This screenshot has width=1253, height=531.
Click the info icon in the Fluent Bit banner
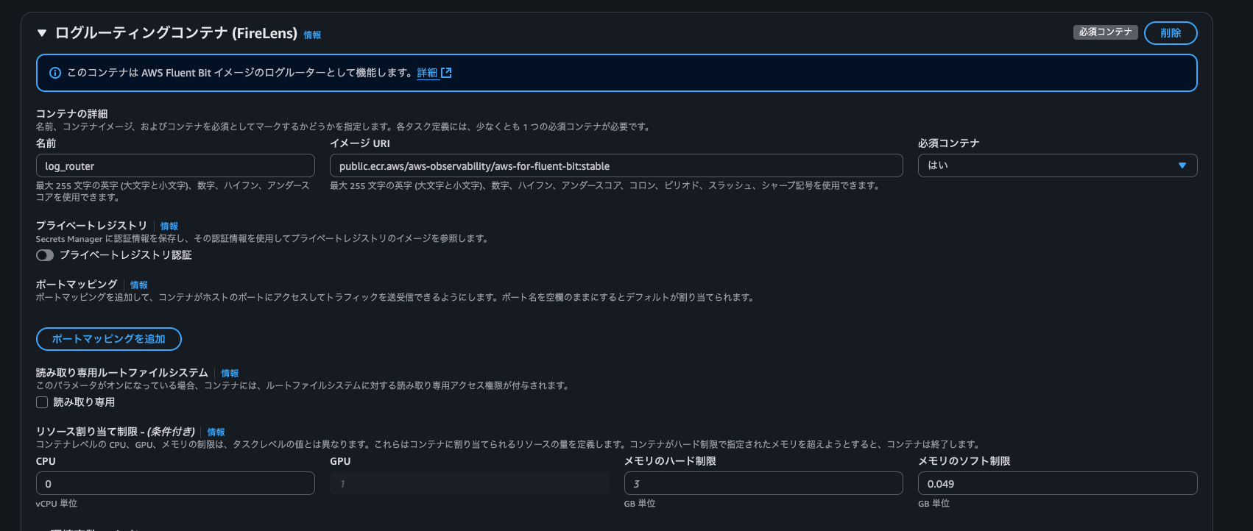click(54, 73)
